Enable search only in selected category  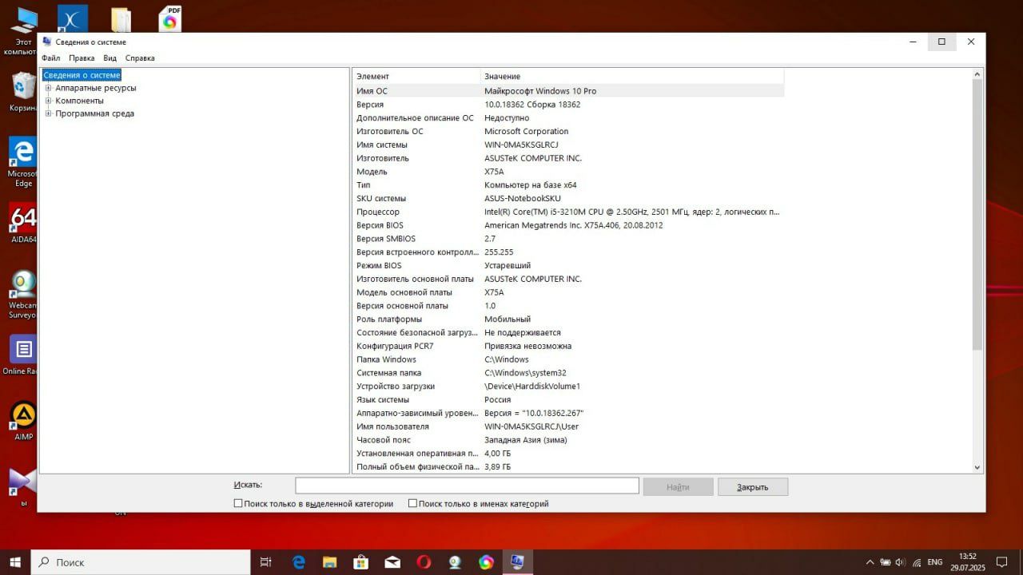[238, 504]
